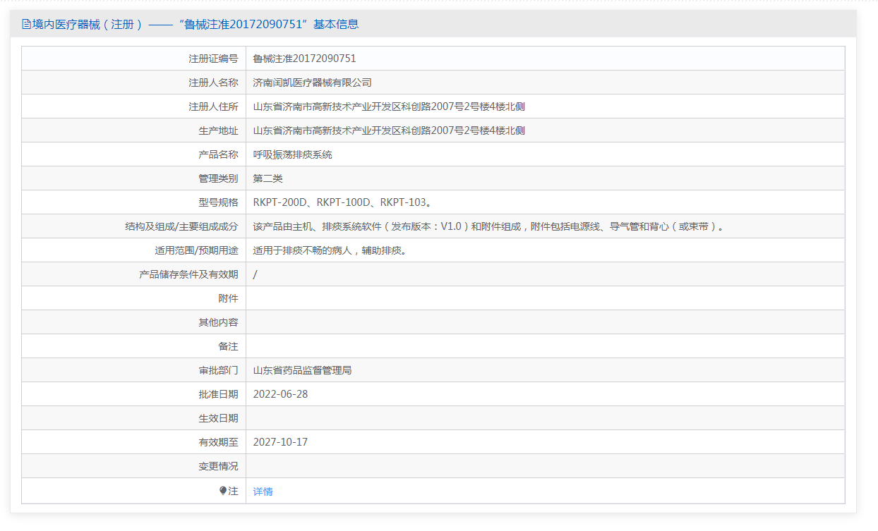Click the 附件 row label

[229, 298]
